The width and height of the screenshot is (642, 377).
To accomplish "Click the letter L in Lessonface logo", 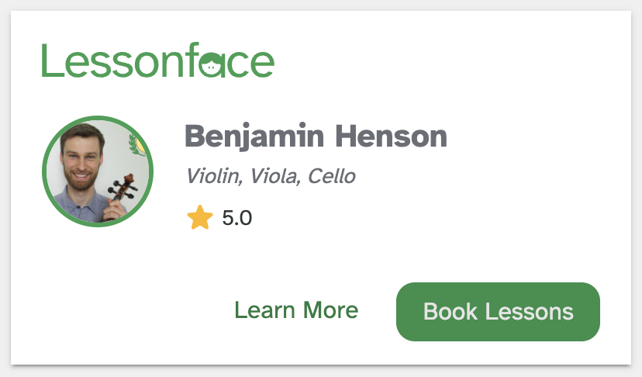I will [51, 61].
